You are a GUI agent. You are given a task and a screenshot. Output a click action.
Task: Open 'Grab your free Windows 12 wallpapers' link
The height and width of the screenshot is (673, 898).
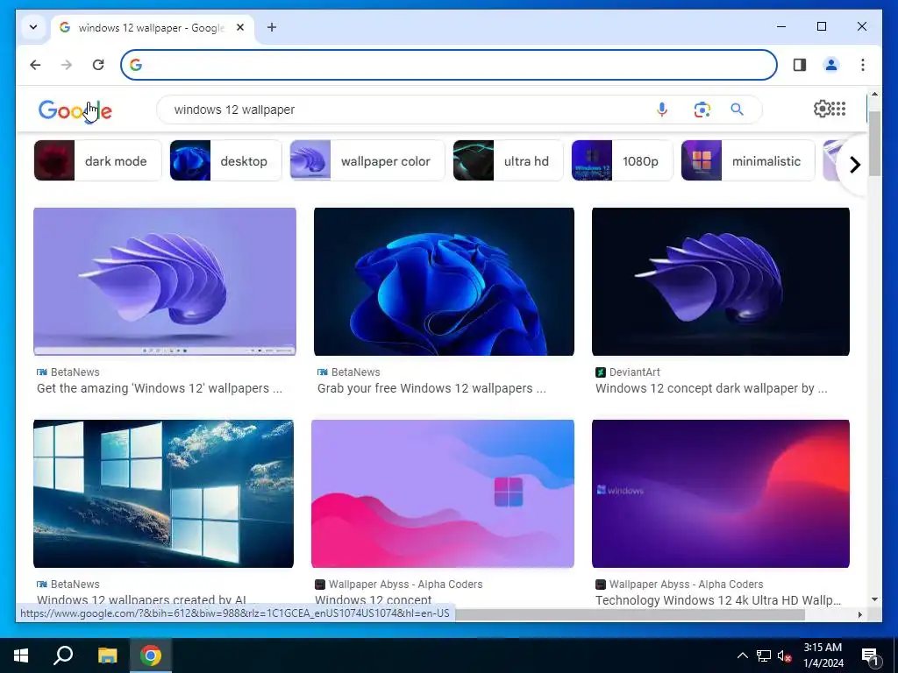tap(431, 388)
